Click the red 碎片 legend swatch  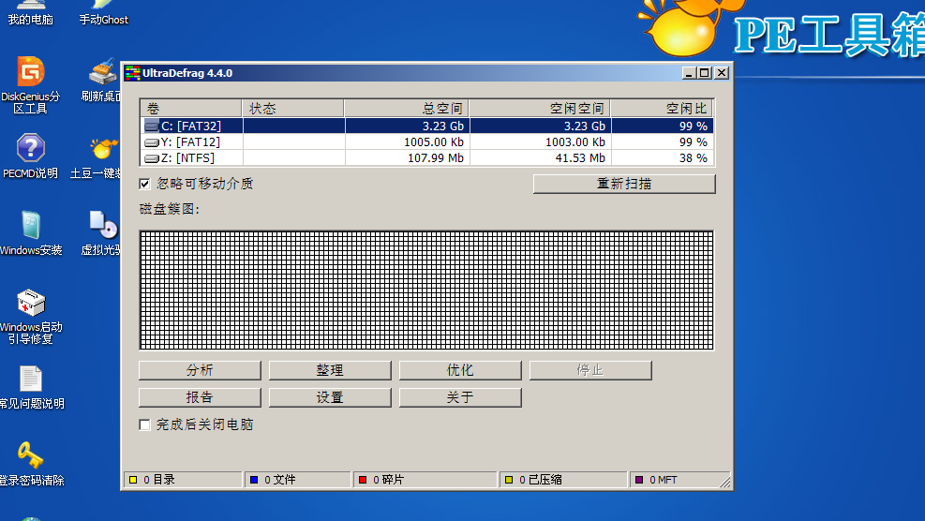pos(363,480)
